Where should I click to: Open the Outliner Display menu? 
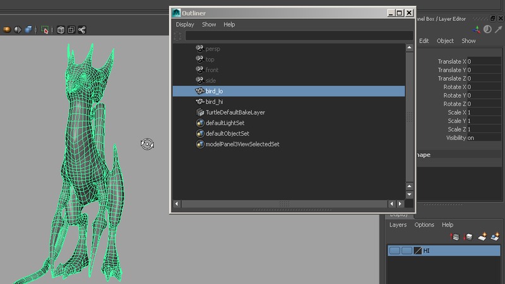click(185, 25)
